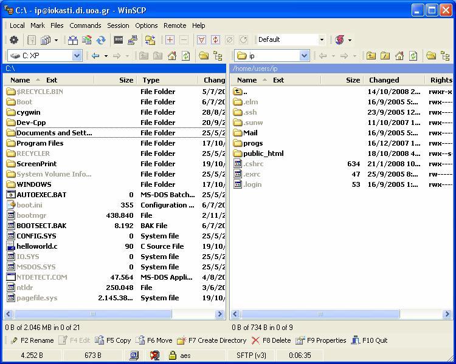
Task: Click the Synchronize directories icon
Action: pos(87,40)
